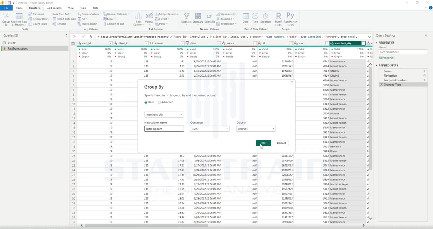433x229 pixels.
Task: Open the Date column tool
Action: click(x=246, y=19)
